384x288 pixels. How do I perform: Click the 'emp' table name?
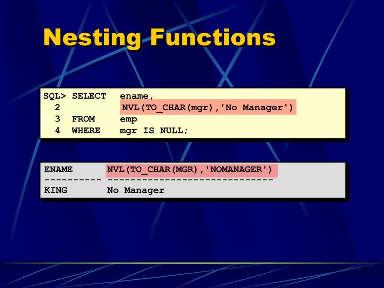pyautogui.click(x=128, y=119)
